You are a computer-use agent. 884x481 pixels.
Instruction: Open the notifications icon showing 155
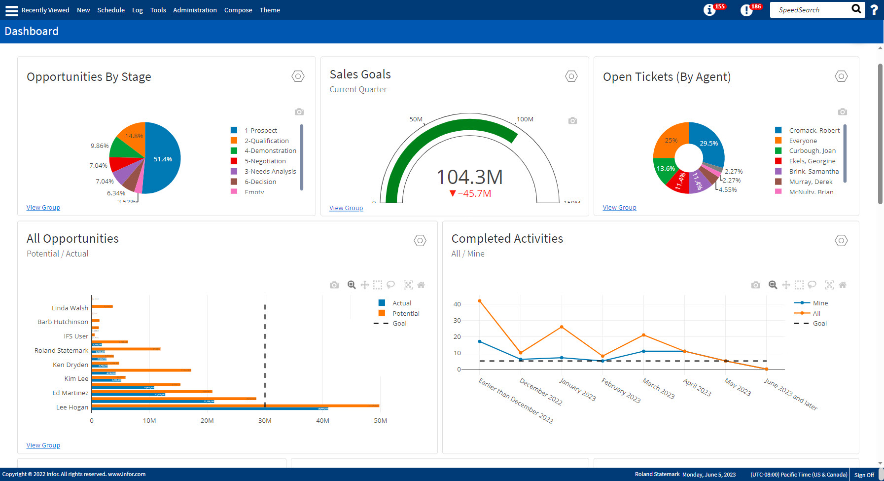coord(708,9)
